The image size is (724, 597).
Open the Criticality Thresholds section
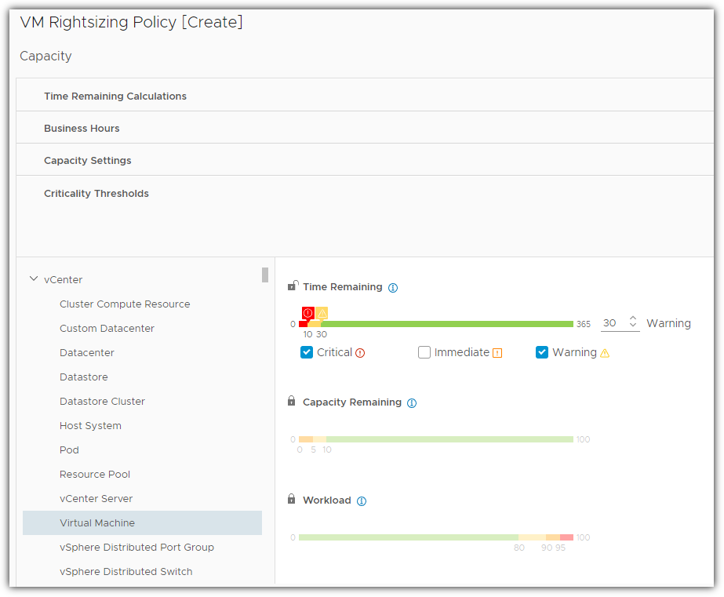(x=96, y=194)
